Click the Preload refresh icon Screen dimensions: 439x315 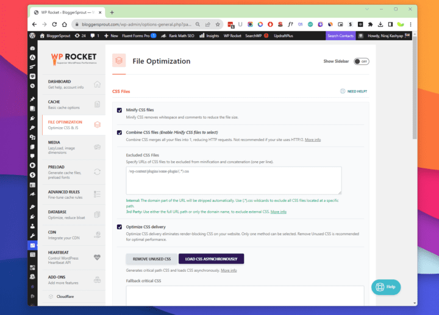[x=97, y=171]
